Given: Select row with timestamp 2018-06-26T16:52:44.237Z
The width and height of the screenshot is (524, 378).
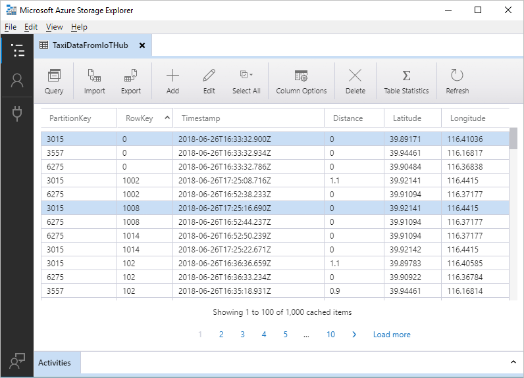Looking at the screenshot, I should [275, 222].
